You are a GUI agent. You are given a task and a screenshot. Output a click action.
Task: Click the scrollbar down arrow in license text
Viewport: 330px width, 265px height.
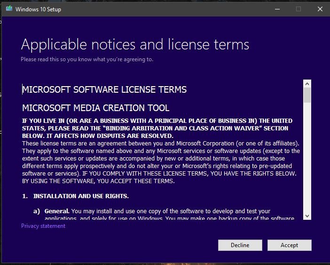pyautogui.click(x=307, y=216)
